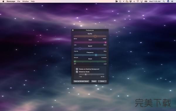Open the Apple menu
The height and width of the screenshot is (111, 176).
click(3, 1)
